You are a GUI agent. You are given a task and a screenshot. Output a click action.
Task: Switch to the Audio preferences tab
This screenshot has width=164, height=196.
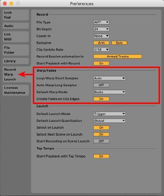click(x=16, y=26)
